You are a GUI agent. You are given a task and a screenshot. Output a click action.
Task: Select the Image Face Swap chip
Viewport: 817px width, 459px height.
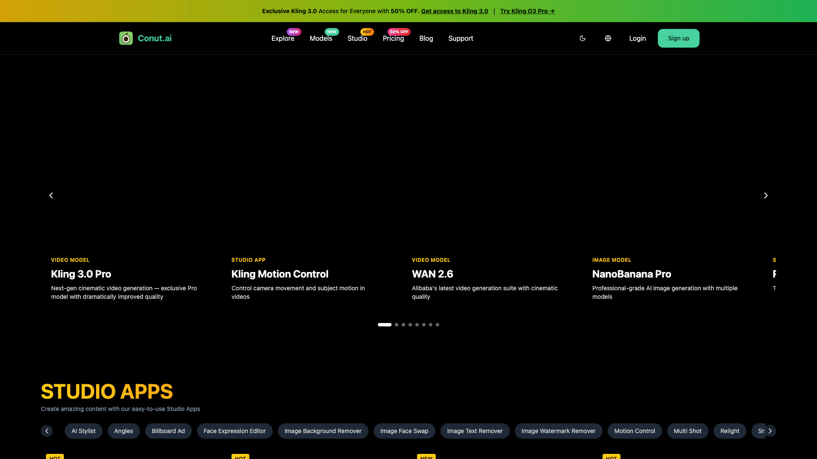click(404, 431)
